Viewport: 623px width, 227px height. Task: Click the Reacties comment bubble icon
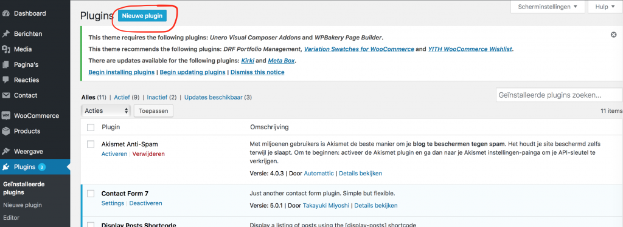6,80
